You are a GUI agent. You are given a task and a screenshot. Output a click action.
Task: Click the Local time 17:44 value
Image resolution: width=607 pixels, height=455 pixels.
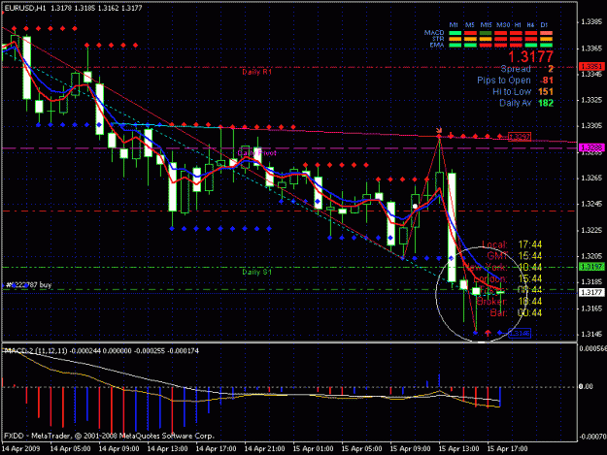pyautogui.click(x=530, y=244)
